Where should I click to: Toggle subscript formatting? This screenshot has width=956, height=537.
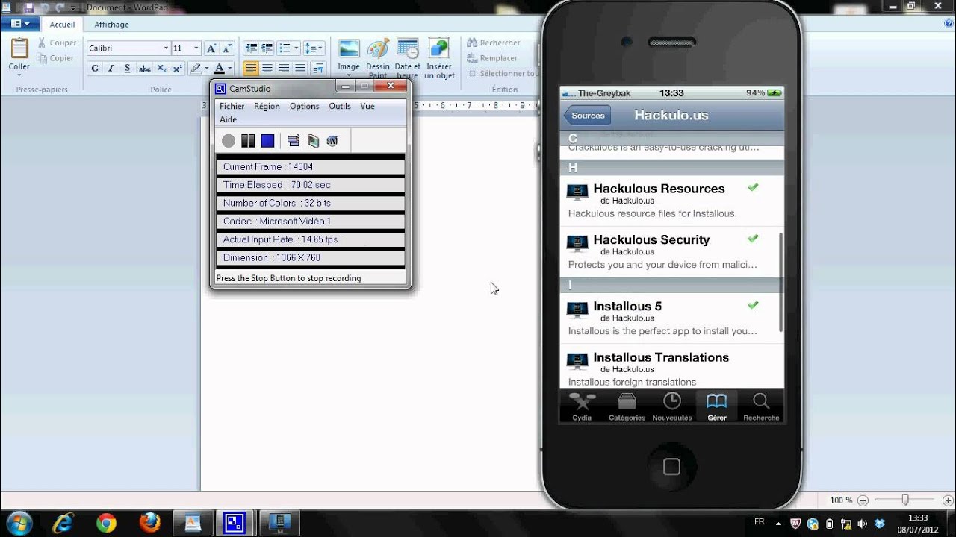click(x=161, y=69)
